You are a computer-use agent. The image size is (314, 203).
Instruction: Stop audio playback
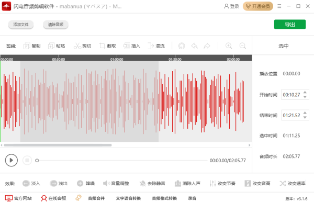(x=27, y=160)
